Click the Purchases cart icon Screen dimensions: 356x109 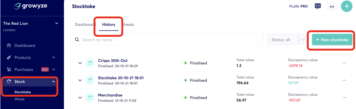pyautogui.click(x=9, y=70)
